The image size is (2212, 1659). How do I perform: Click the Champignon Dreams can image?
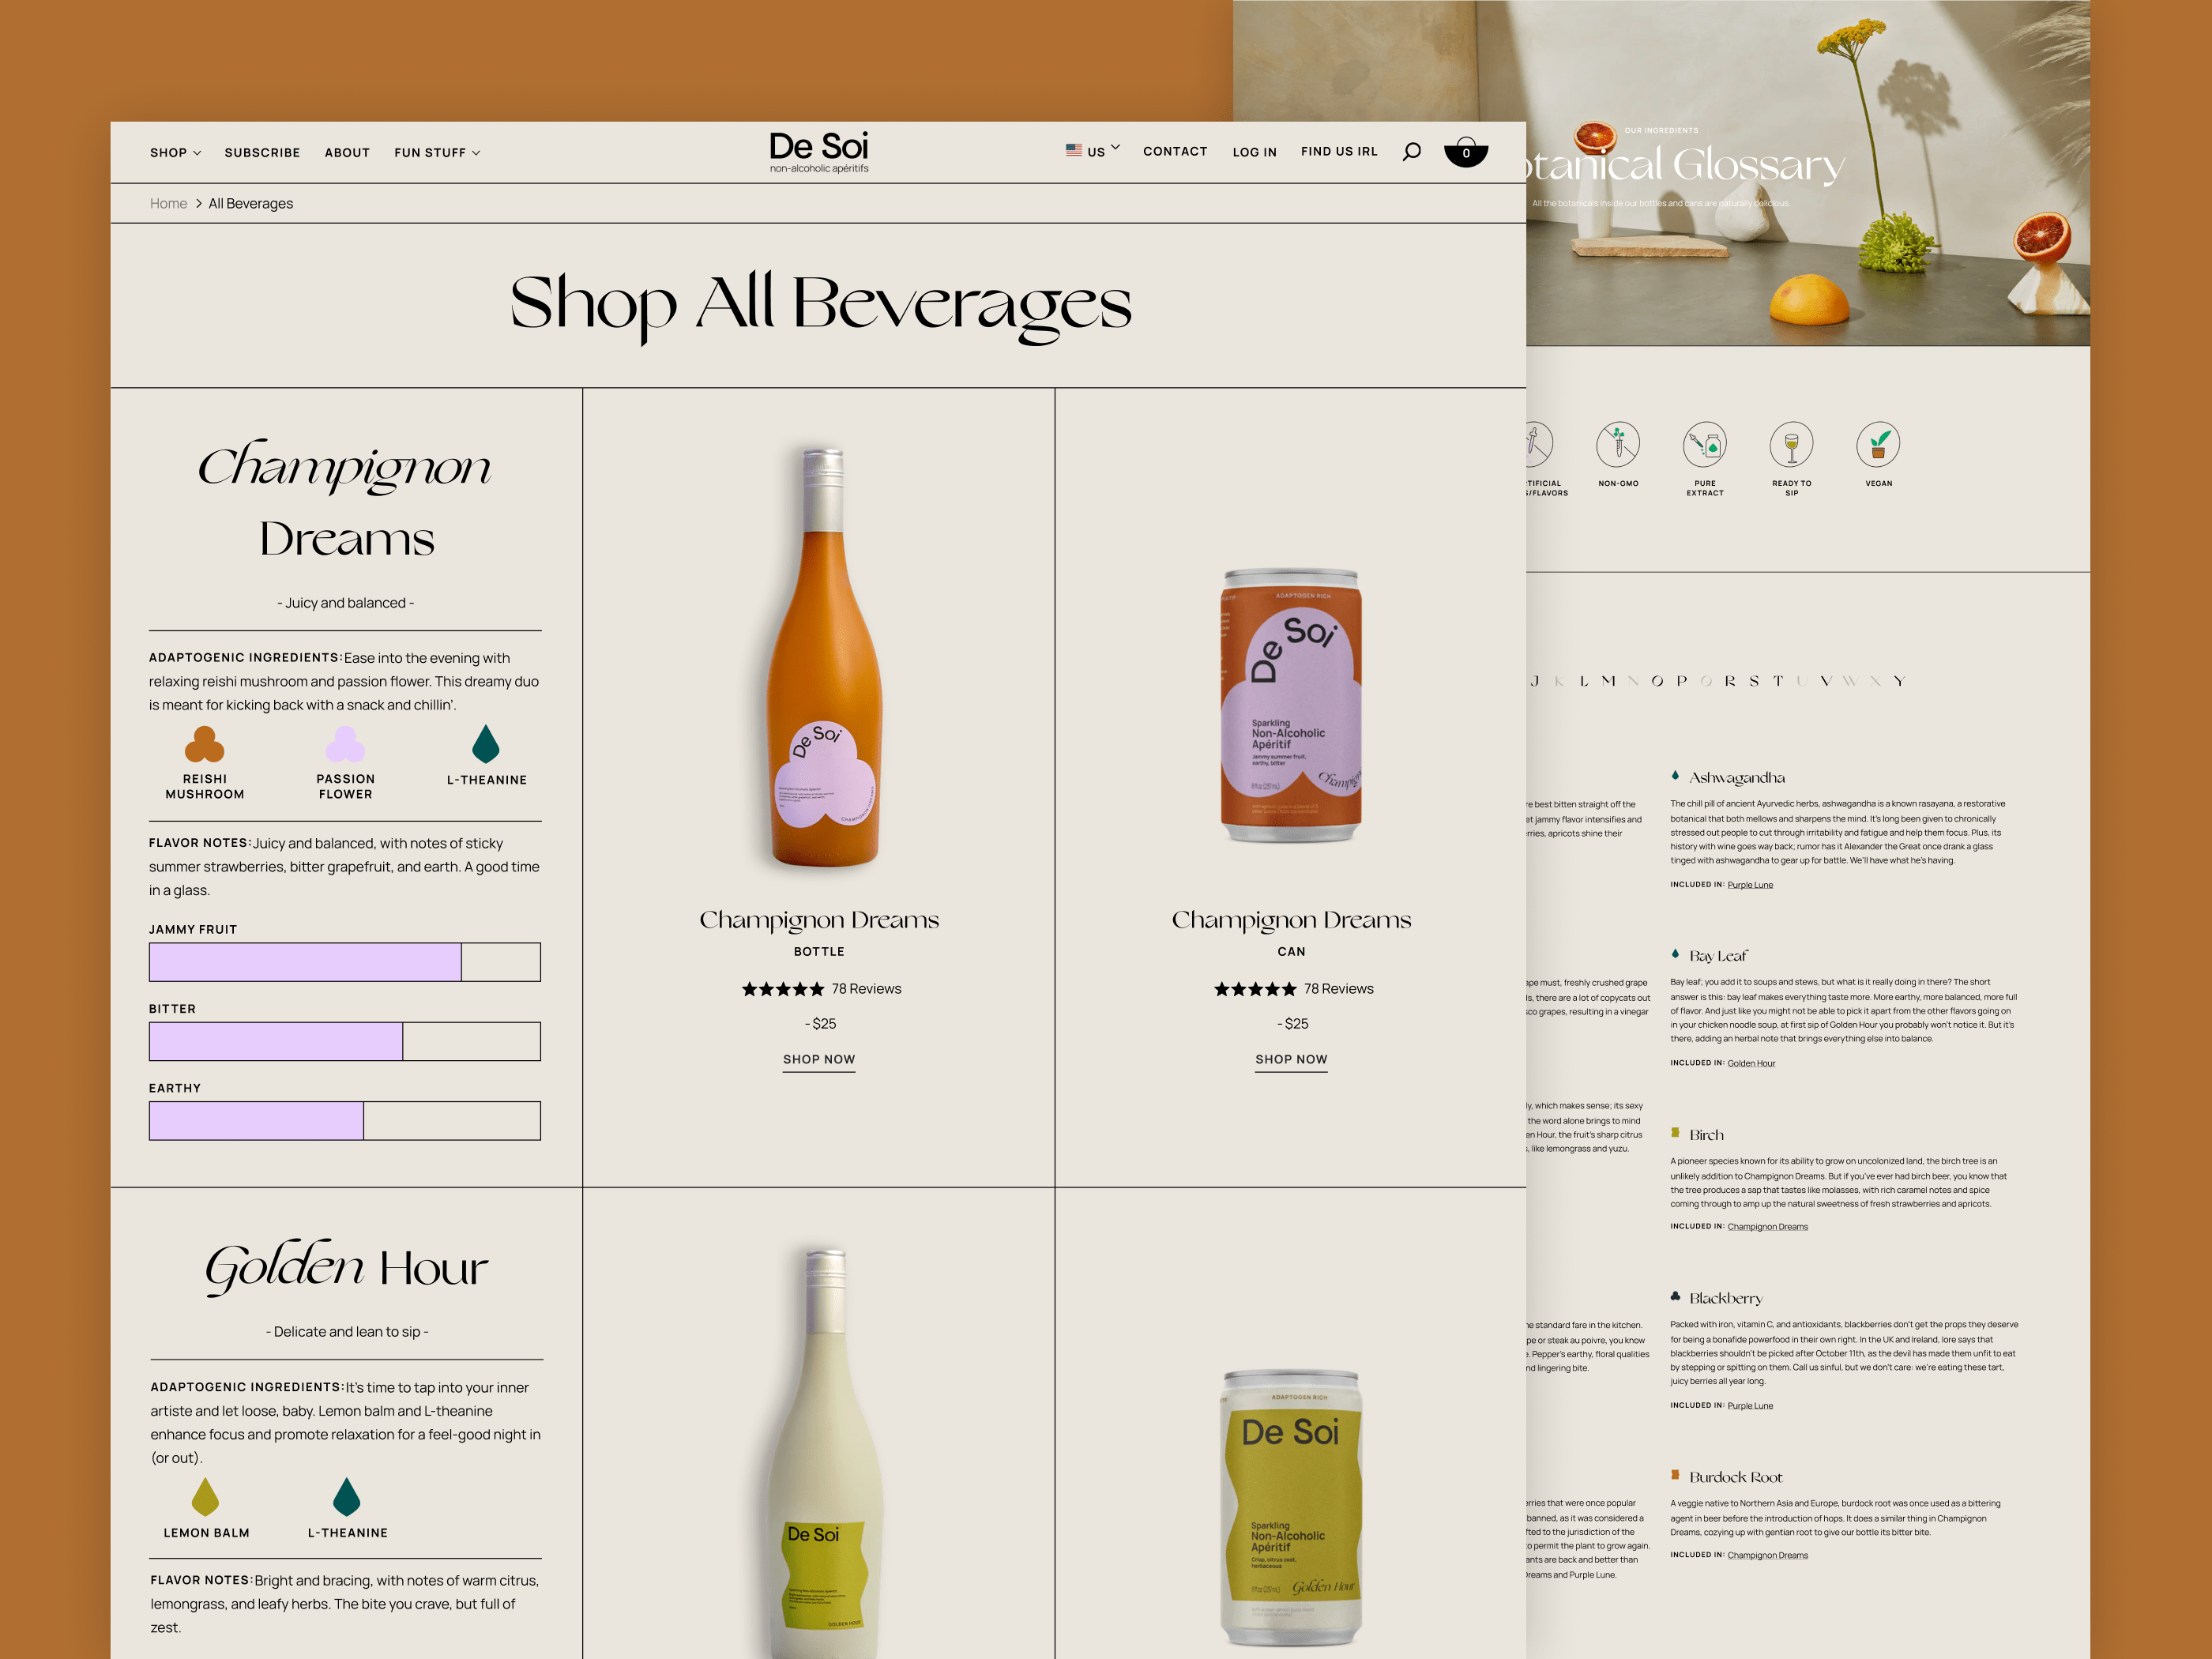[x=1291, y=706]
